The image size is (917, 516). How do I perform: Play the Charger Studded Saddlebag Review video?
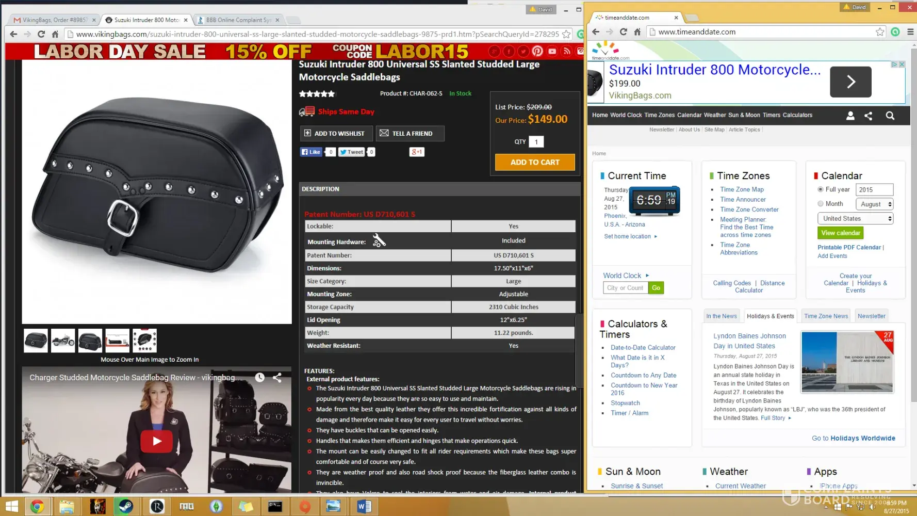[x=156, y=441]
